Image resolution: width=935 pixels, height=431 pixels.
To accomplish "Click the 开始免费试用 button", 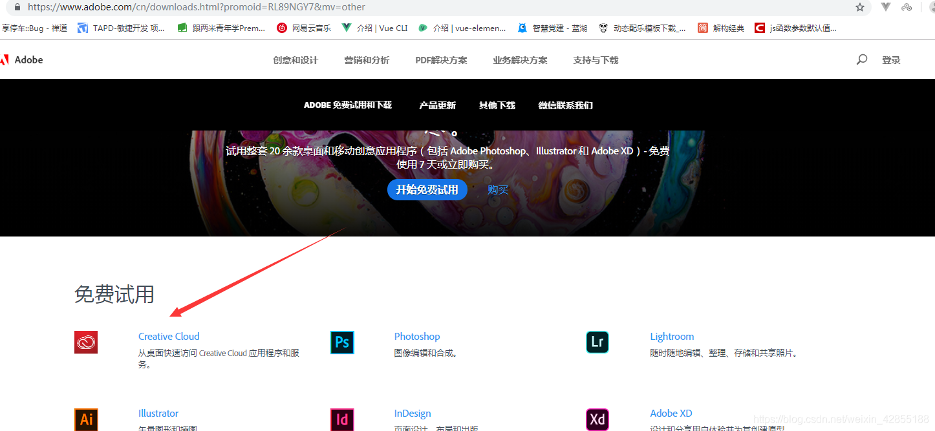I will [427, 189].
